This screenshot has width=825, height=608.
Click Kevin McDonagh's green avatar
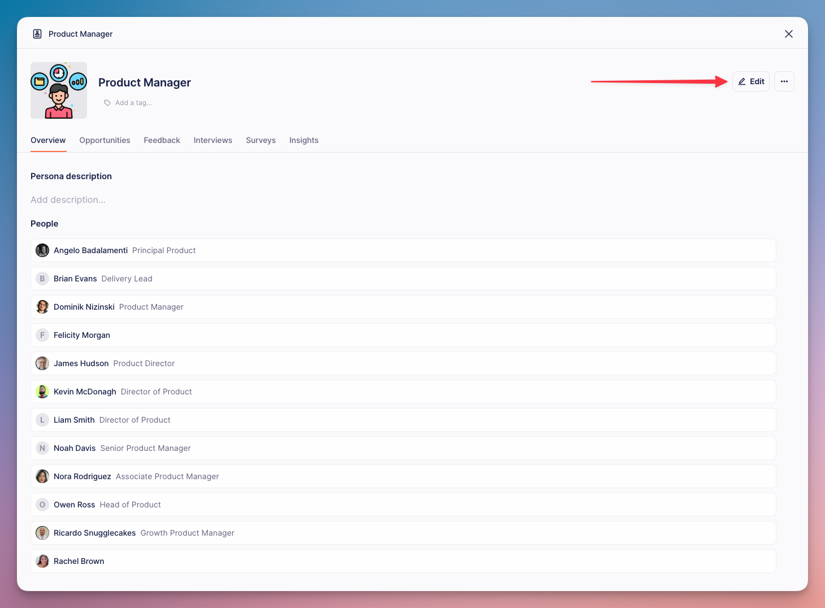coord(42,392)
